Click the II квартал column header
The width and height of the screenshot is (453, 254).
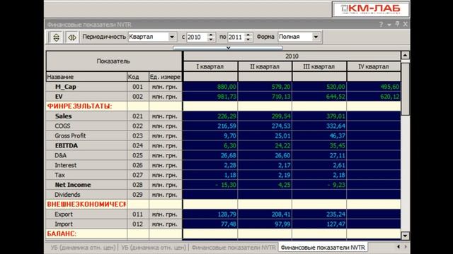(265, 66)
